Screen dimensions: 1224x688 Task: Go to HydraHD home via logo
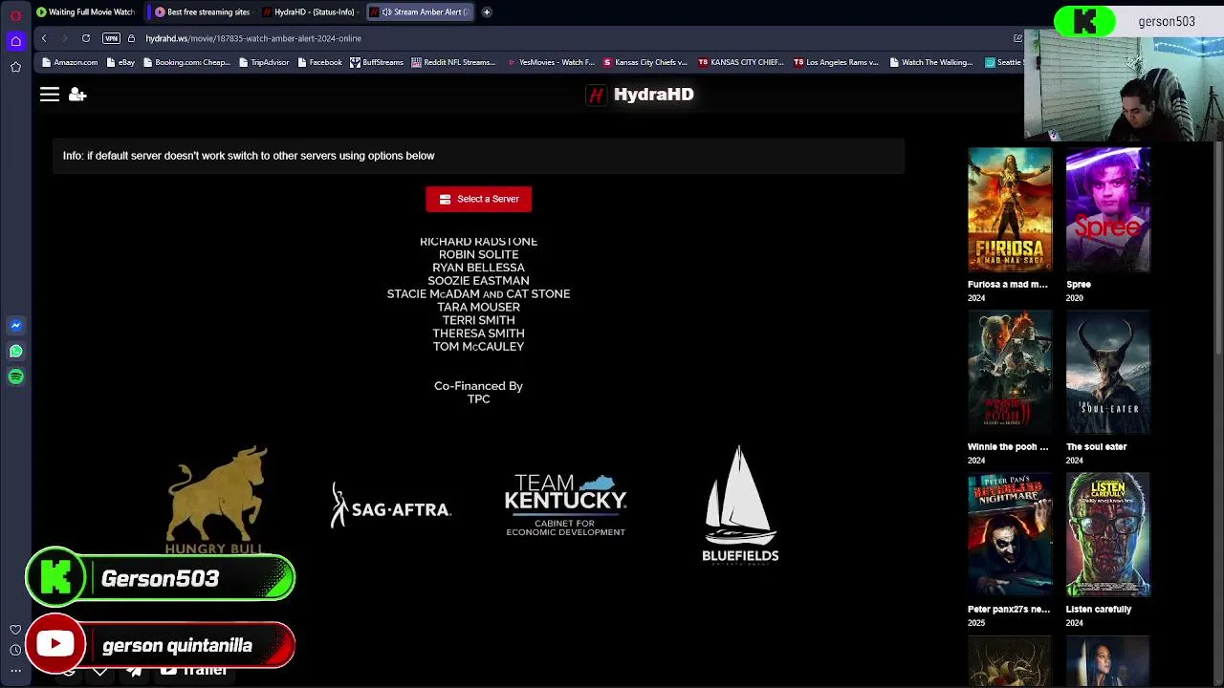[641, 95]
